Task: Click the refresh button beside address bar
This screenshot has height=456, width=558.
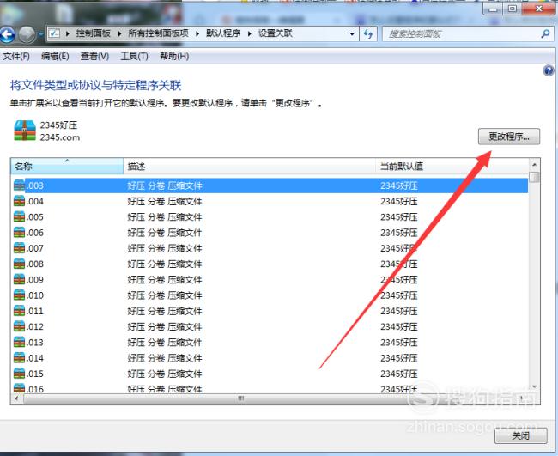Action: pos(368,34)
